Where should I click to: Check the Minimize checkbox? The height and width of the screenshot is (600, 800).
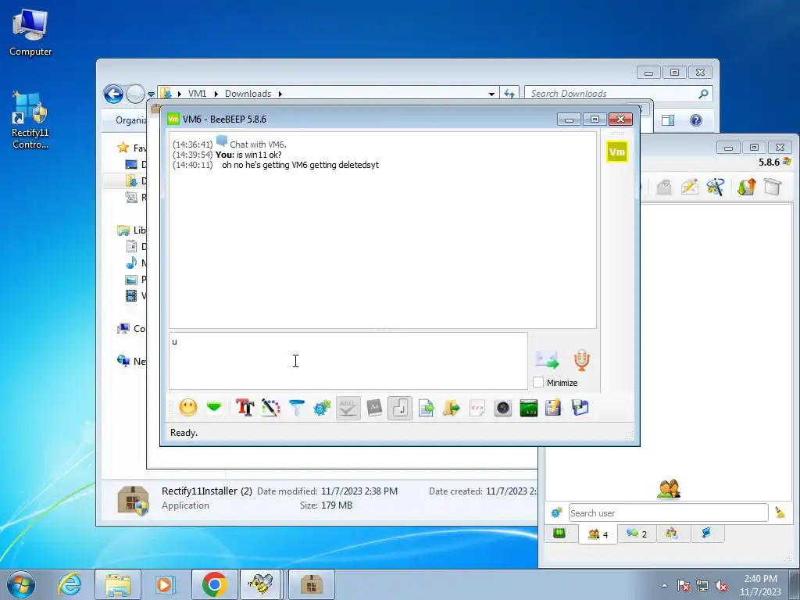point(538,383)
